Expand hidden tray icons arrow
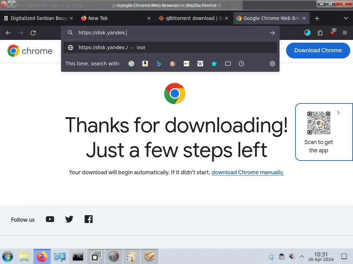353x264 pixels. click(302, 256)
